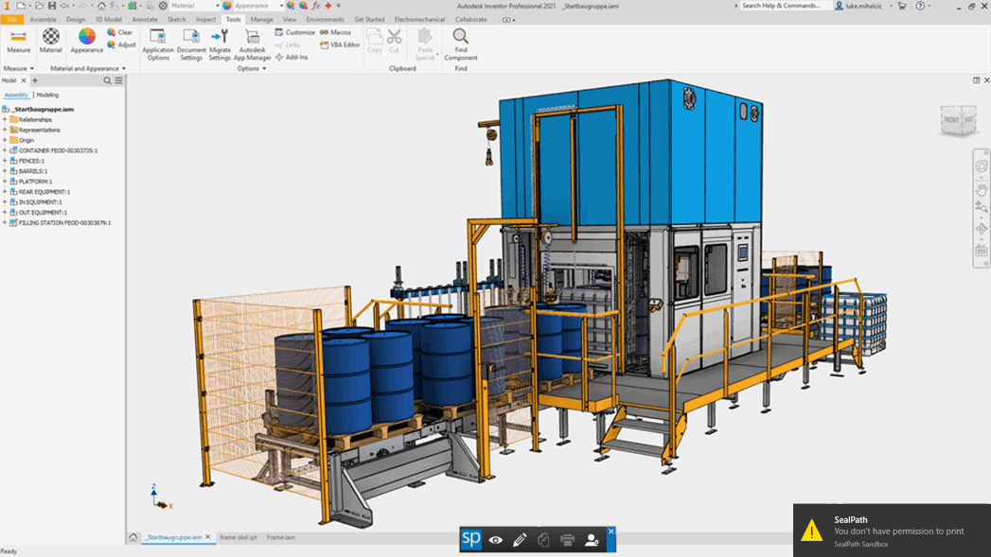The image size is (991, 557).
Task: Switch to the Manage ribbon tab
Action: click(261, 19)
